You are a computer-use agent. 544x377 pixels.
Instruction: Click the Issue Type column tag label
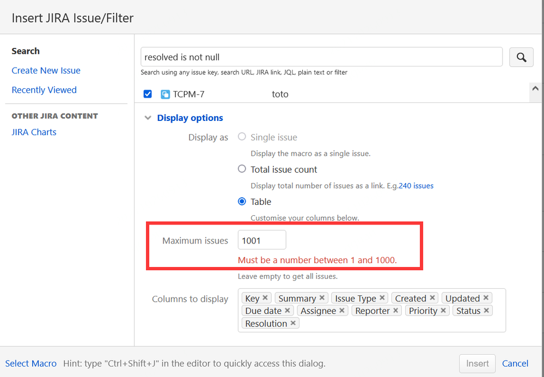pyautogui.click(x=356, y=298)
